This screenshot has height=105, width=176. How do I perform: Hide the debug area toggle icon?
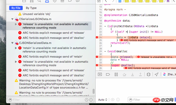click(100, 74)
